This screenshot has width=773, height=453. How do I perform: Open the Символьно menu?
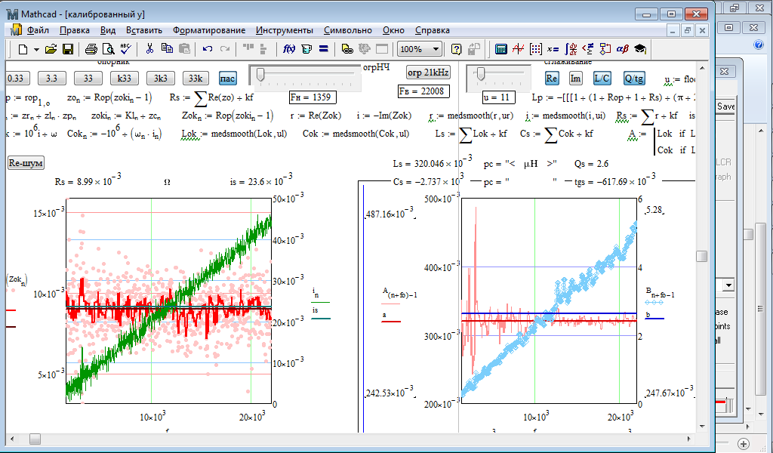347,30
